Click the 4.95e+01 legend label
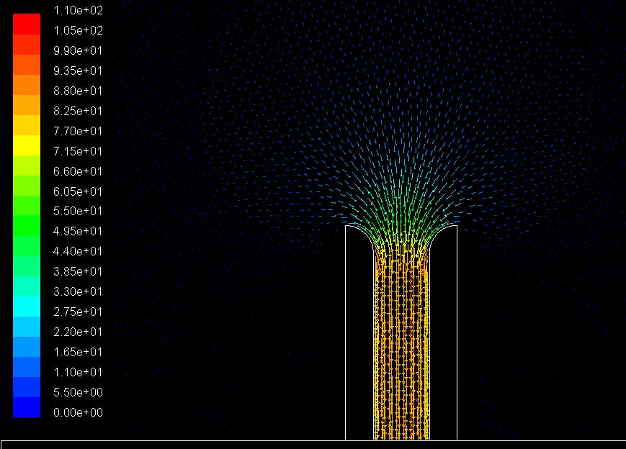 coord(79,231)
